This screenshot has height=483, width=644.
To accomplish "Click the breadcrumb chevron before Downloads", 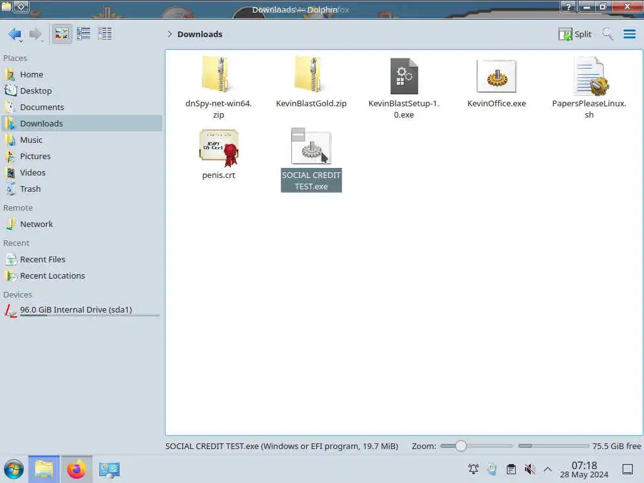I will point(169,34).
